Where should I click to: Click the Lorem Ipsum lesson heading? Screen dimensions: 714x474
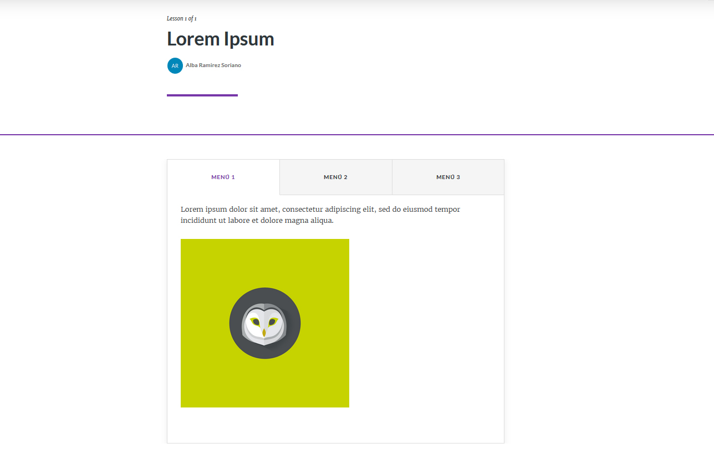(x=221, y=39)
